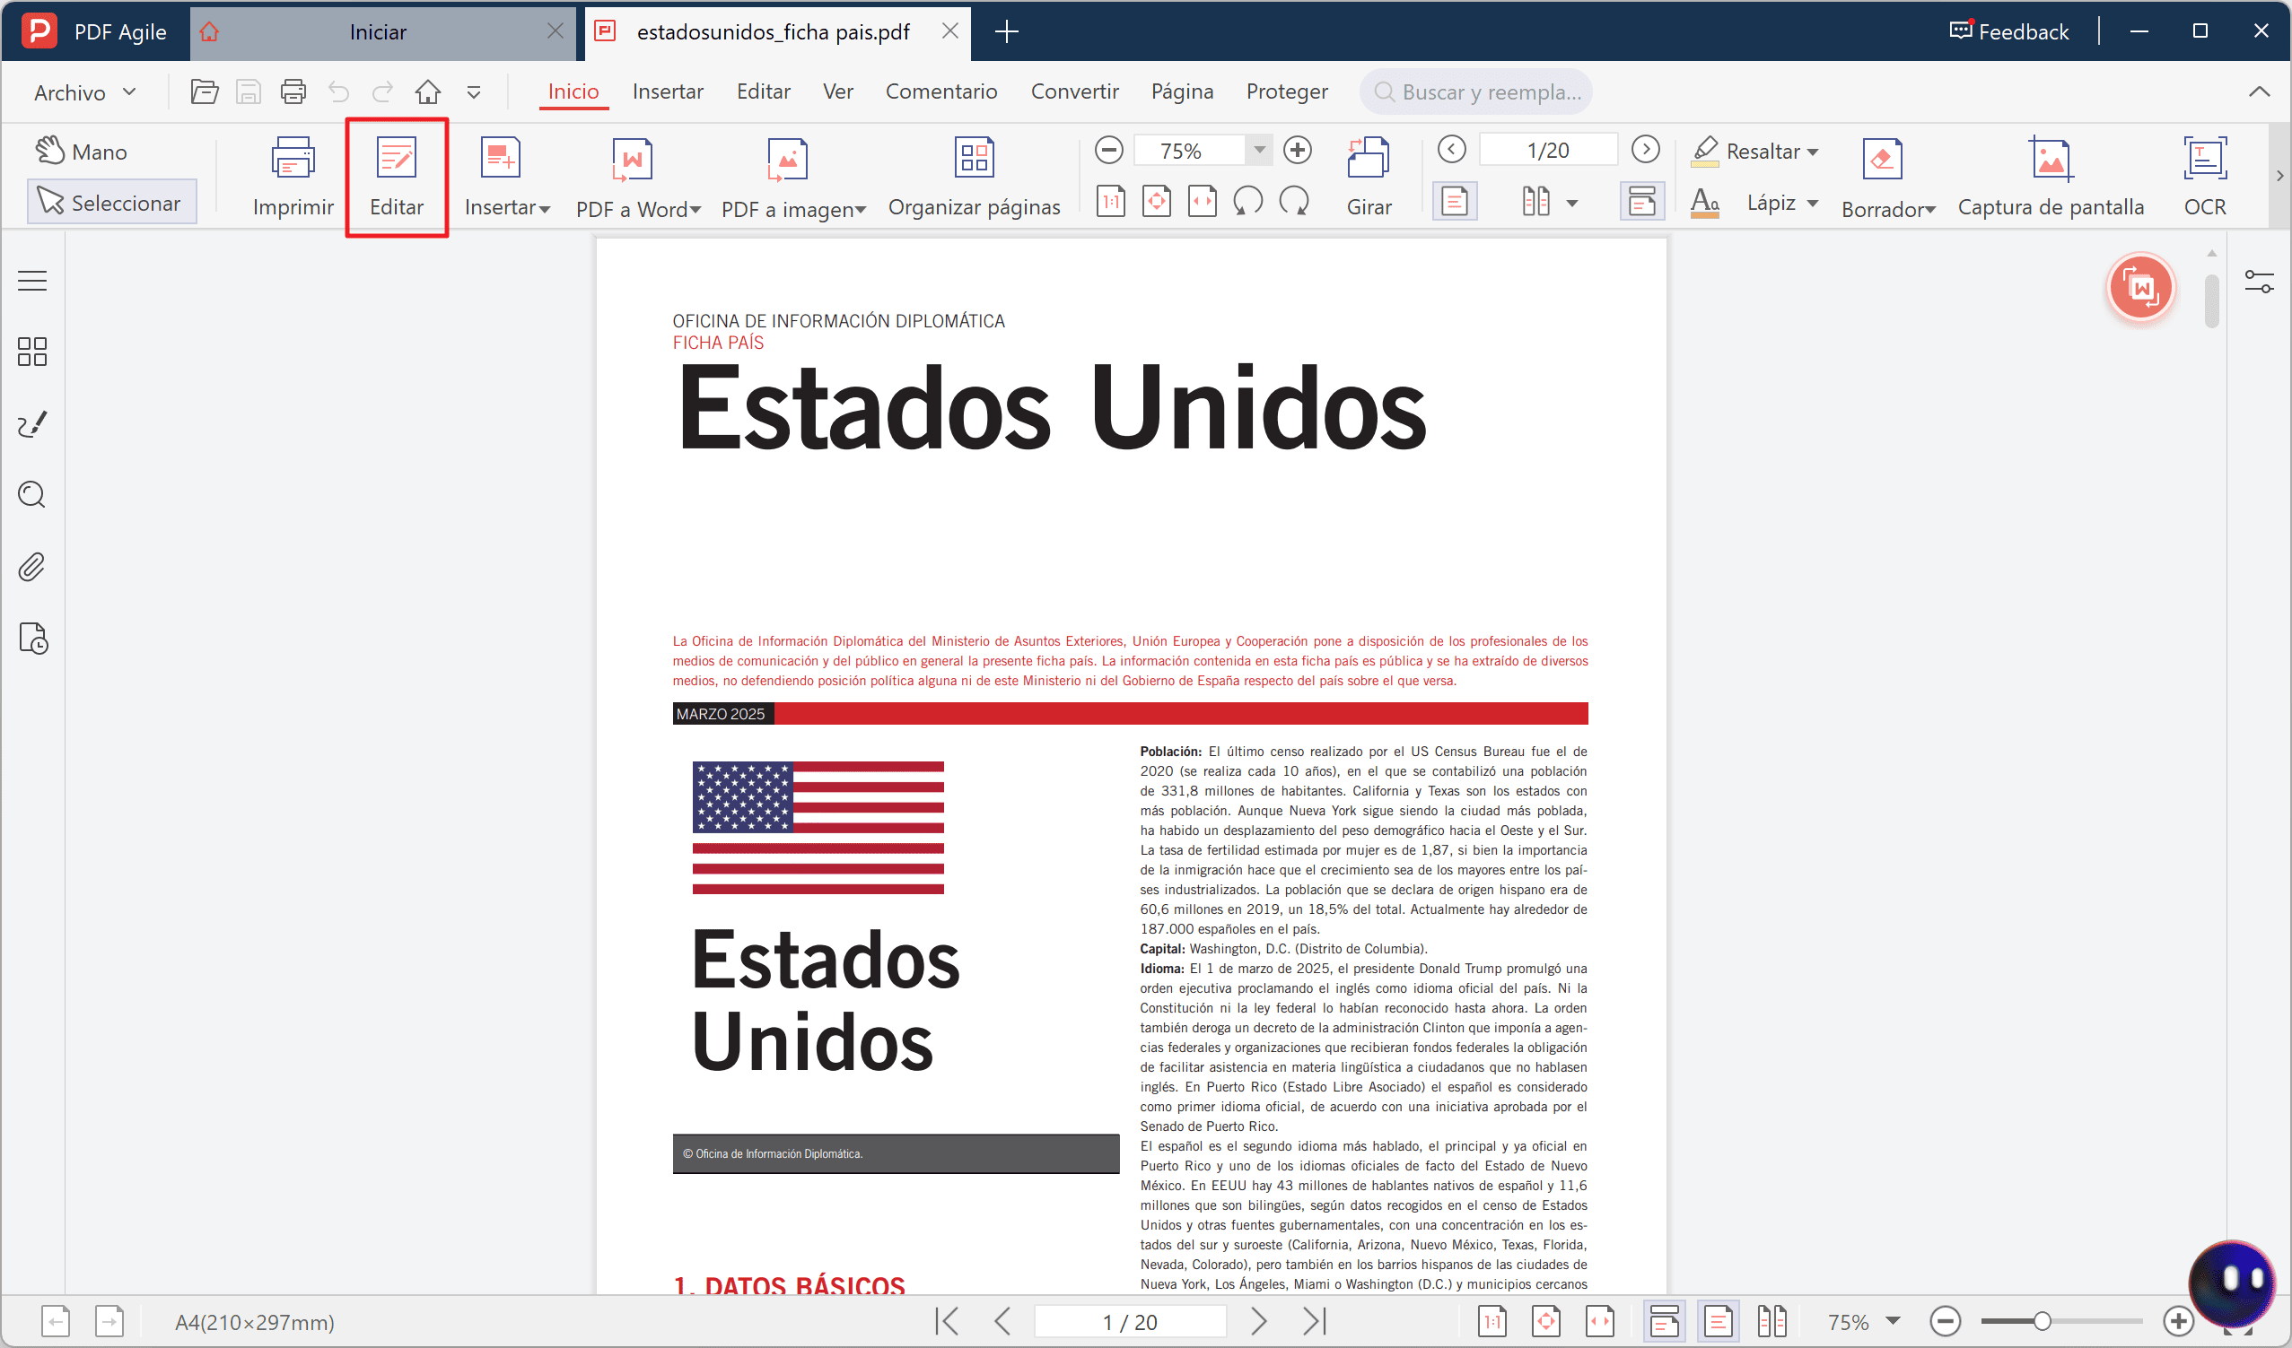This screenshot has width=2292, height=1348.
Task: Expand the ribbon Insertar dropdown
Action: pos(545,210)
